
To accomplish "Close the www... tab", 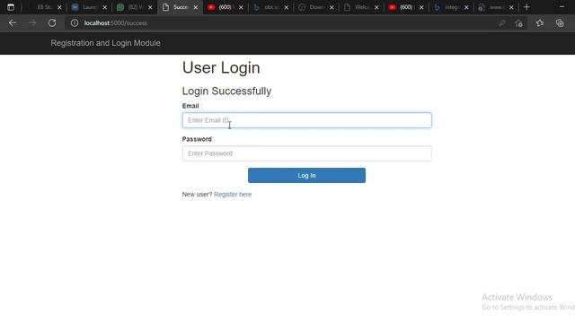I will coord(511,7).
